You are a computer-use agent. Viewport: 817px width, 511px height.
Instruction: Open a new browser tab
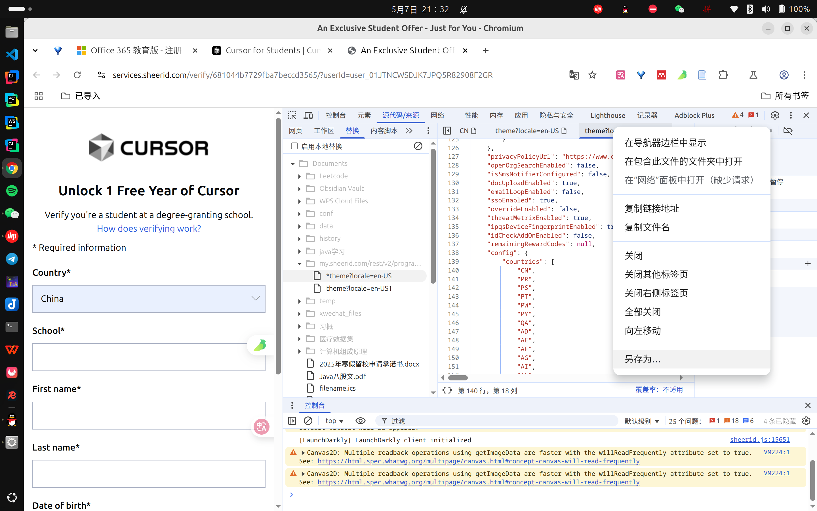(485, 50)
